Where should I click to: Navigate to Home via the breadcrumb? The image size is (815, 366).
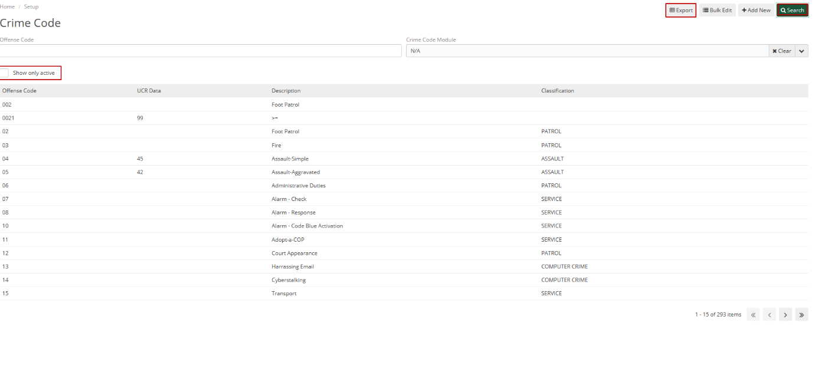click(8, 6)
